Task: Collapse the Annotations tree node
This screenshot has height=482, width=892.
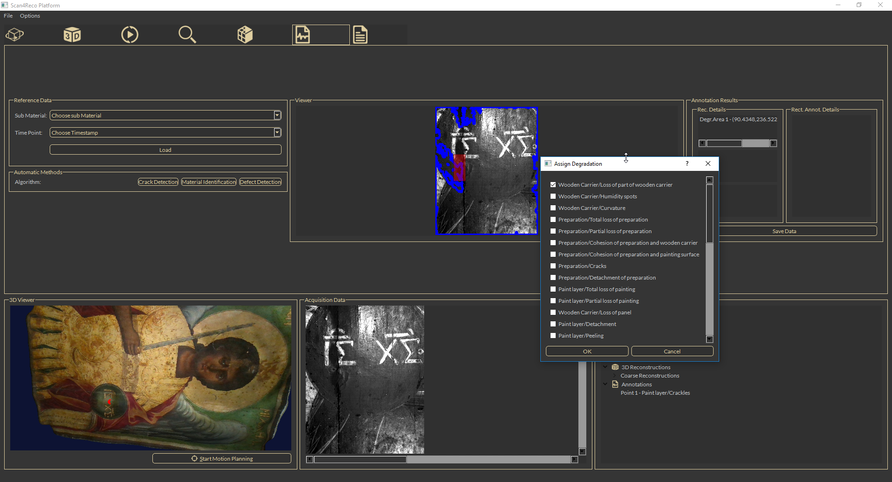Action: pos(605,384)
